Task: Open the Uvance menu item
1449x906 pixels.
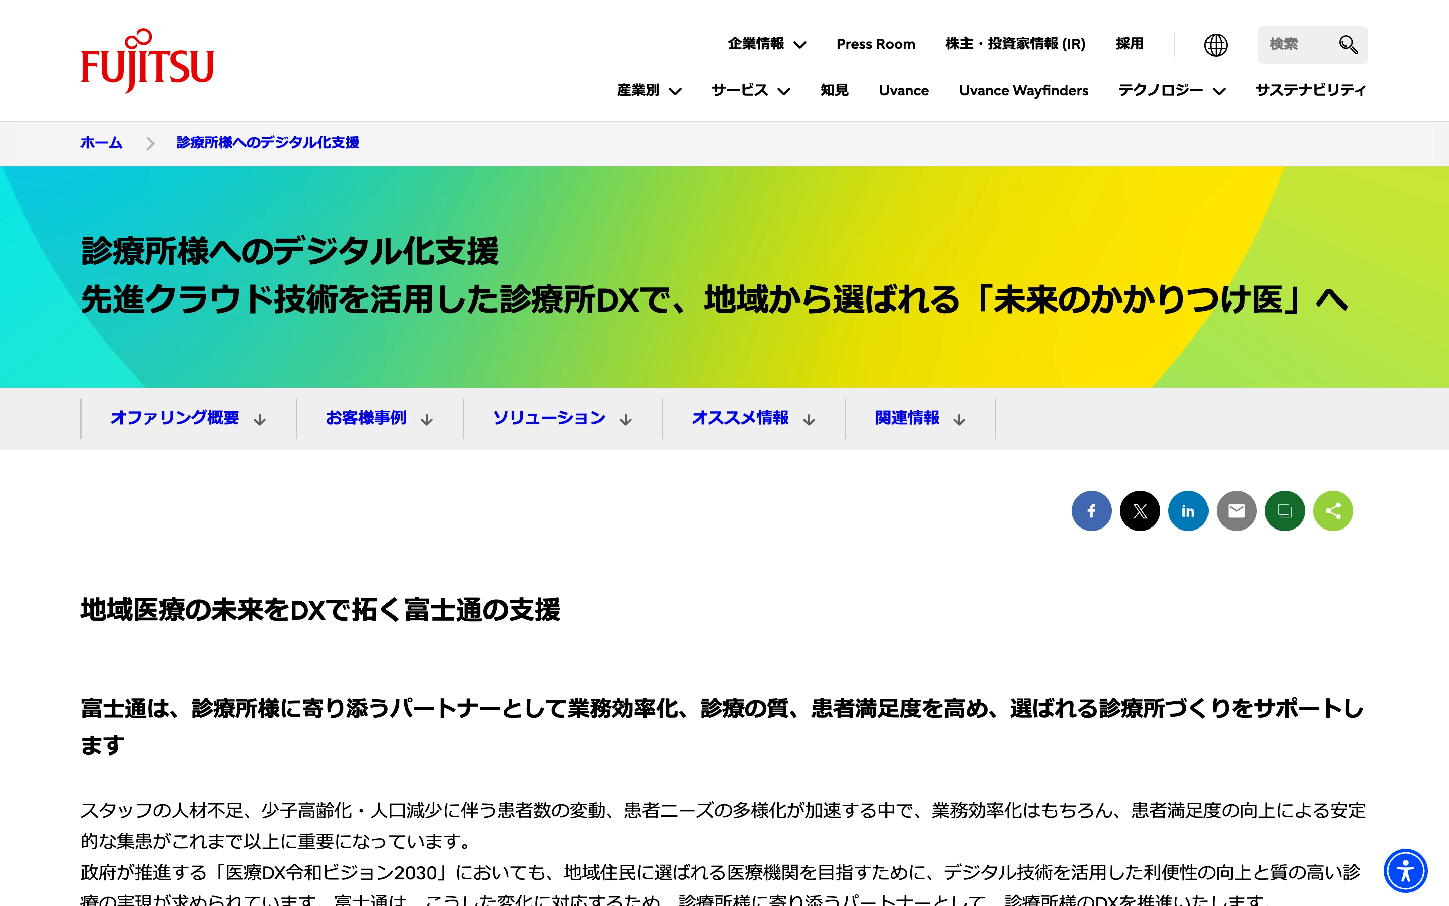Action: [904, 91]
